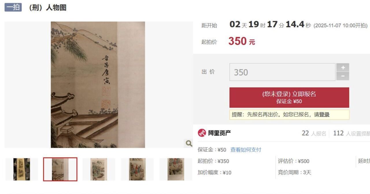
Task: Select the third landscape thumbnail
Action: 99,169
